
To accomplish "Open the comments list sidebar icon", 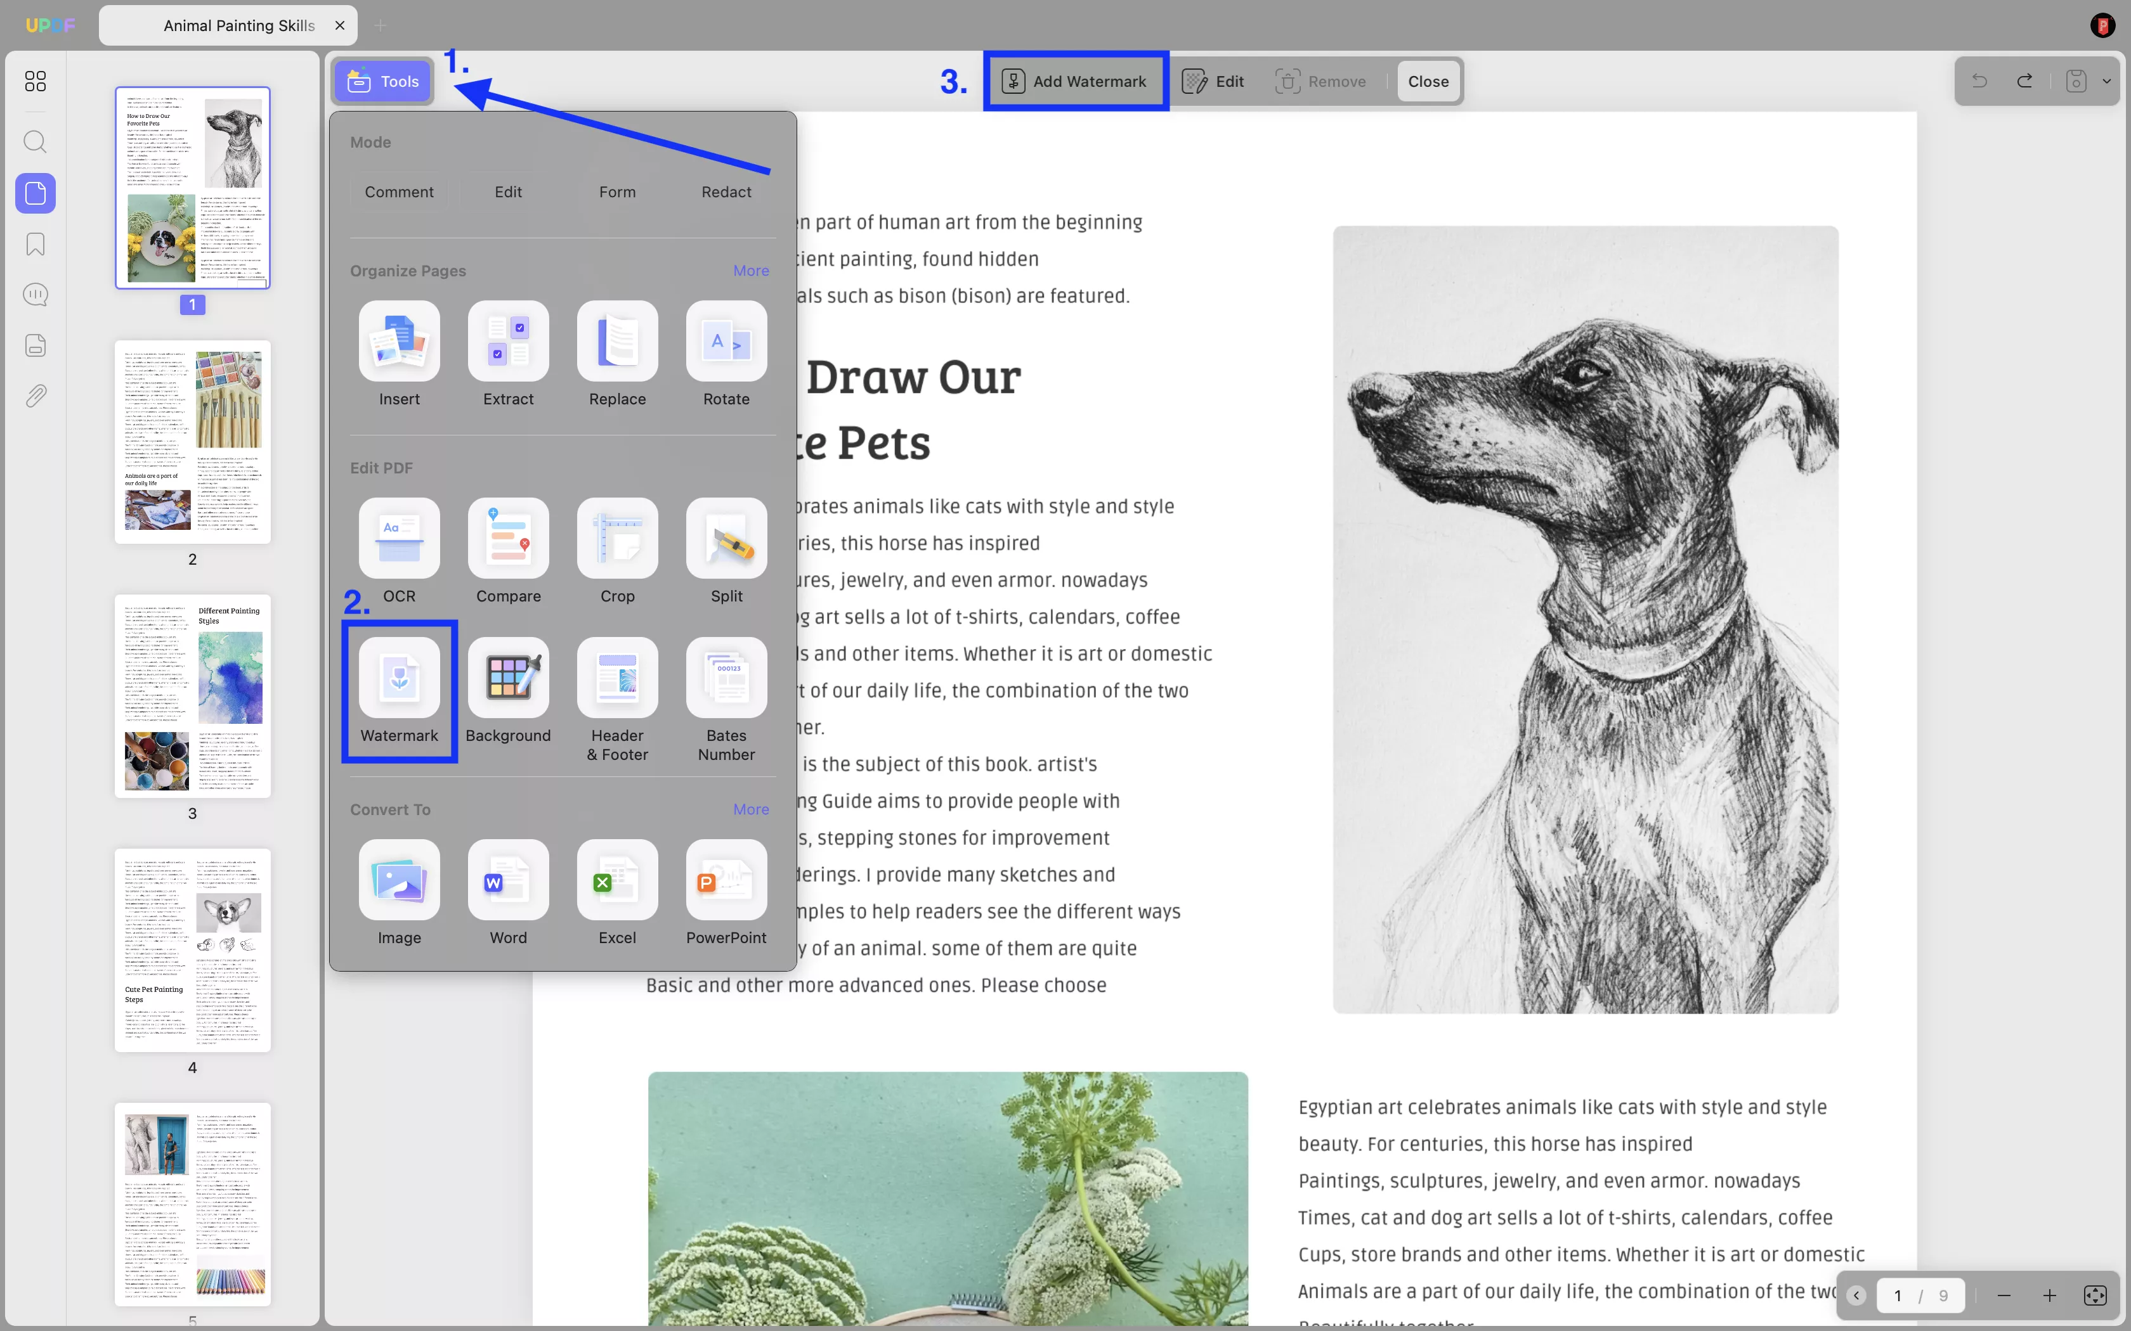I will tap(36, 294).
